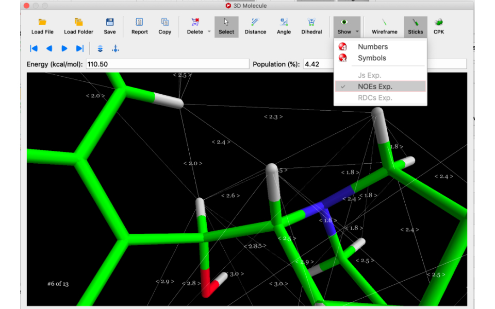Jump to the first conformer

tap(34, 48)
